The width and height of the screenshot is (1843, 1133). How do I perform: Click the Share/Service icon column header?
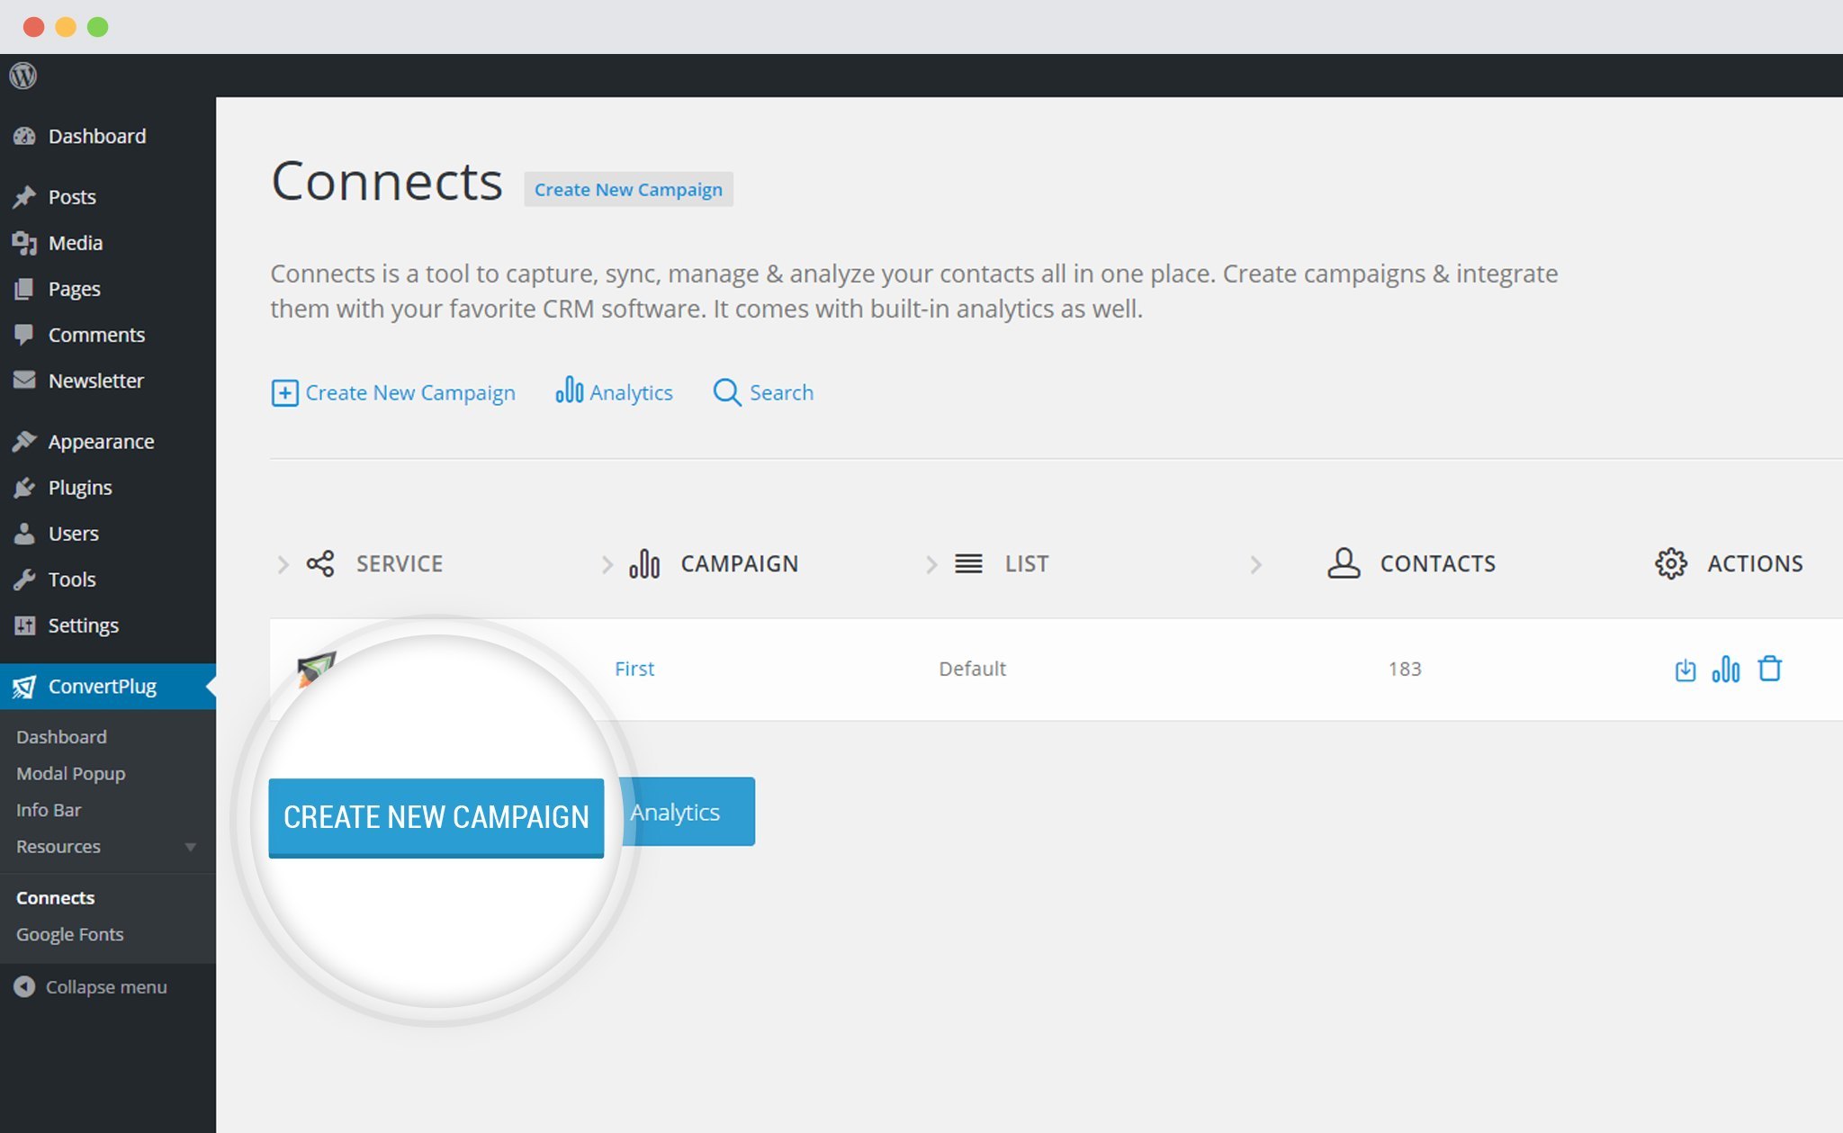319,562
